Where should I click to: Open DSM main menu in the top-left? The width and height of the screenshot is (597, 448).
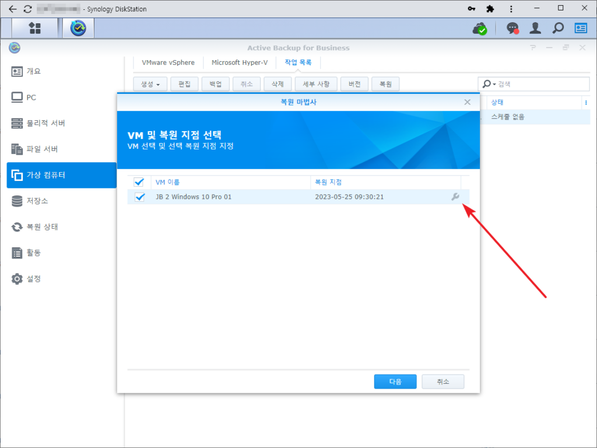click(x=34, y=27)
